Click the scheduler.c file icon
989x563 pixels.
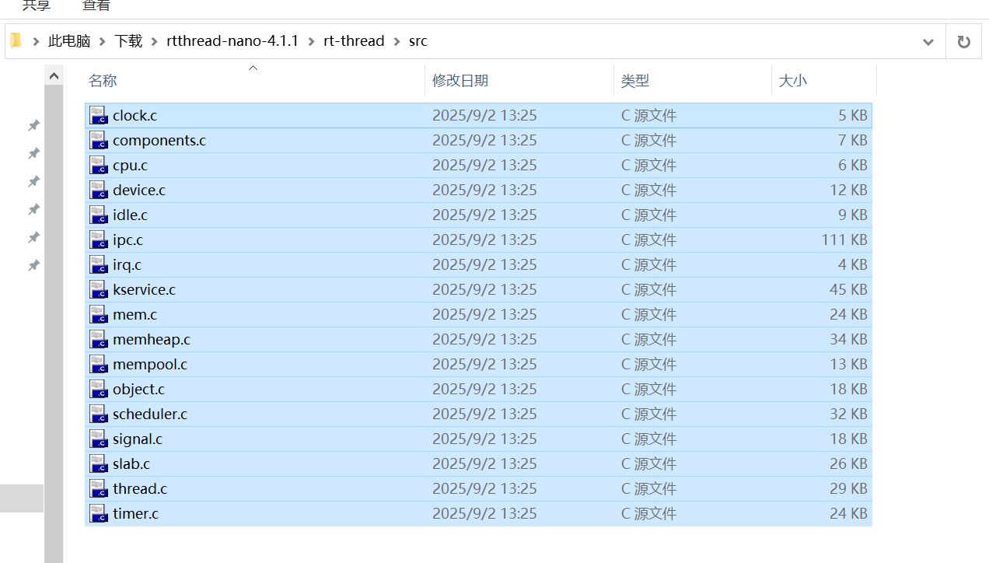pyautogui.click(x=98, y=414)
